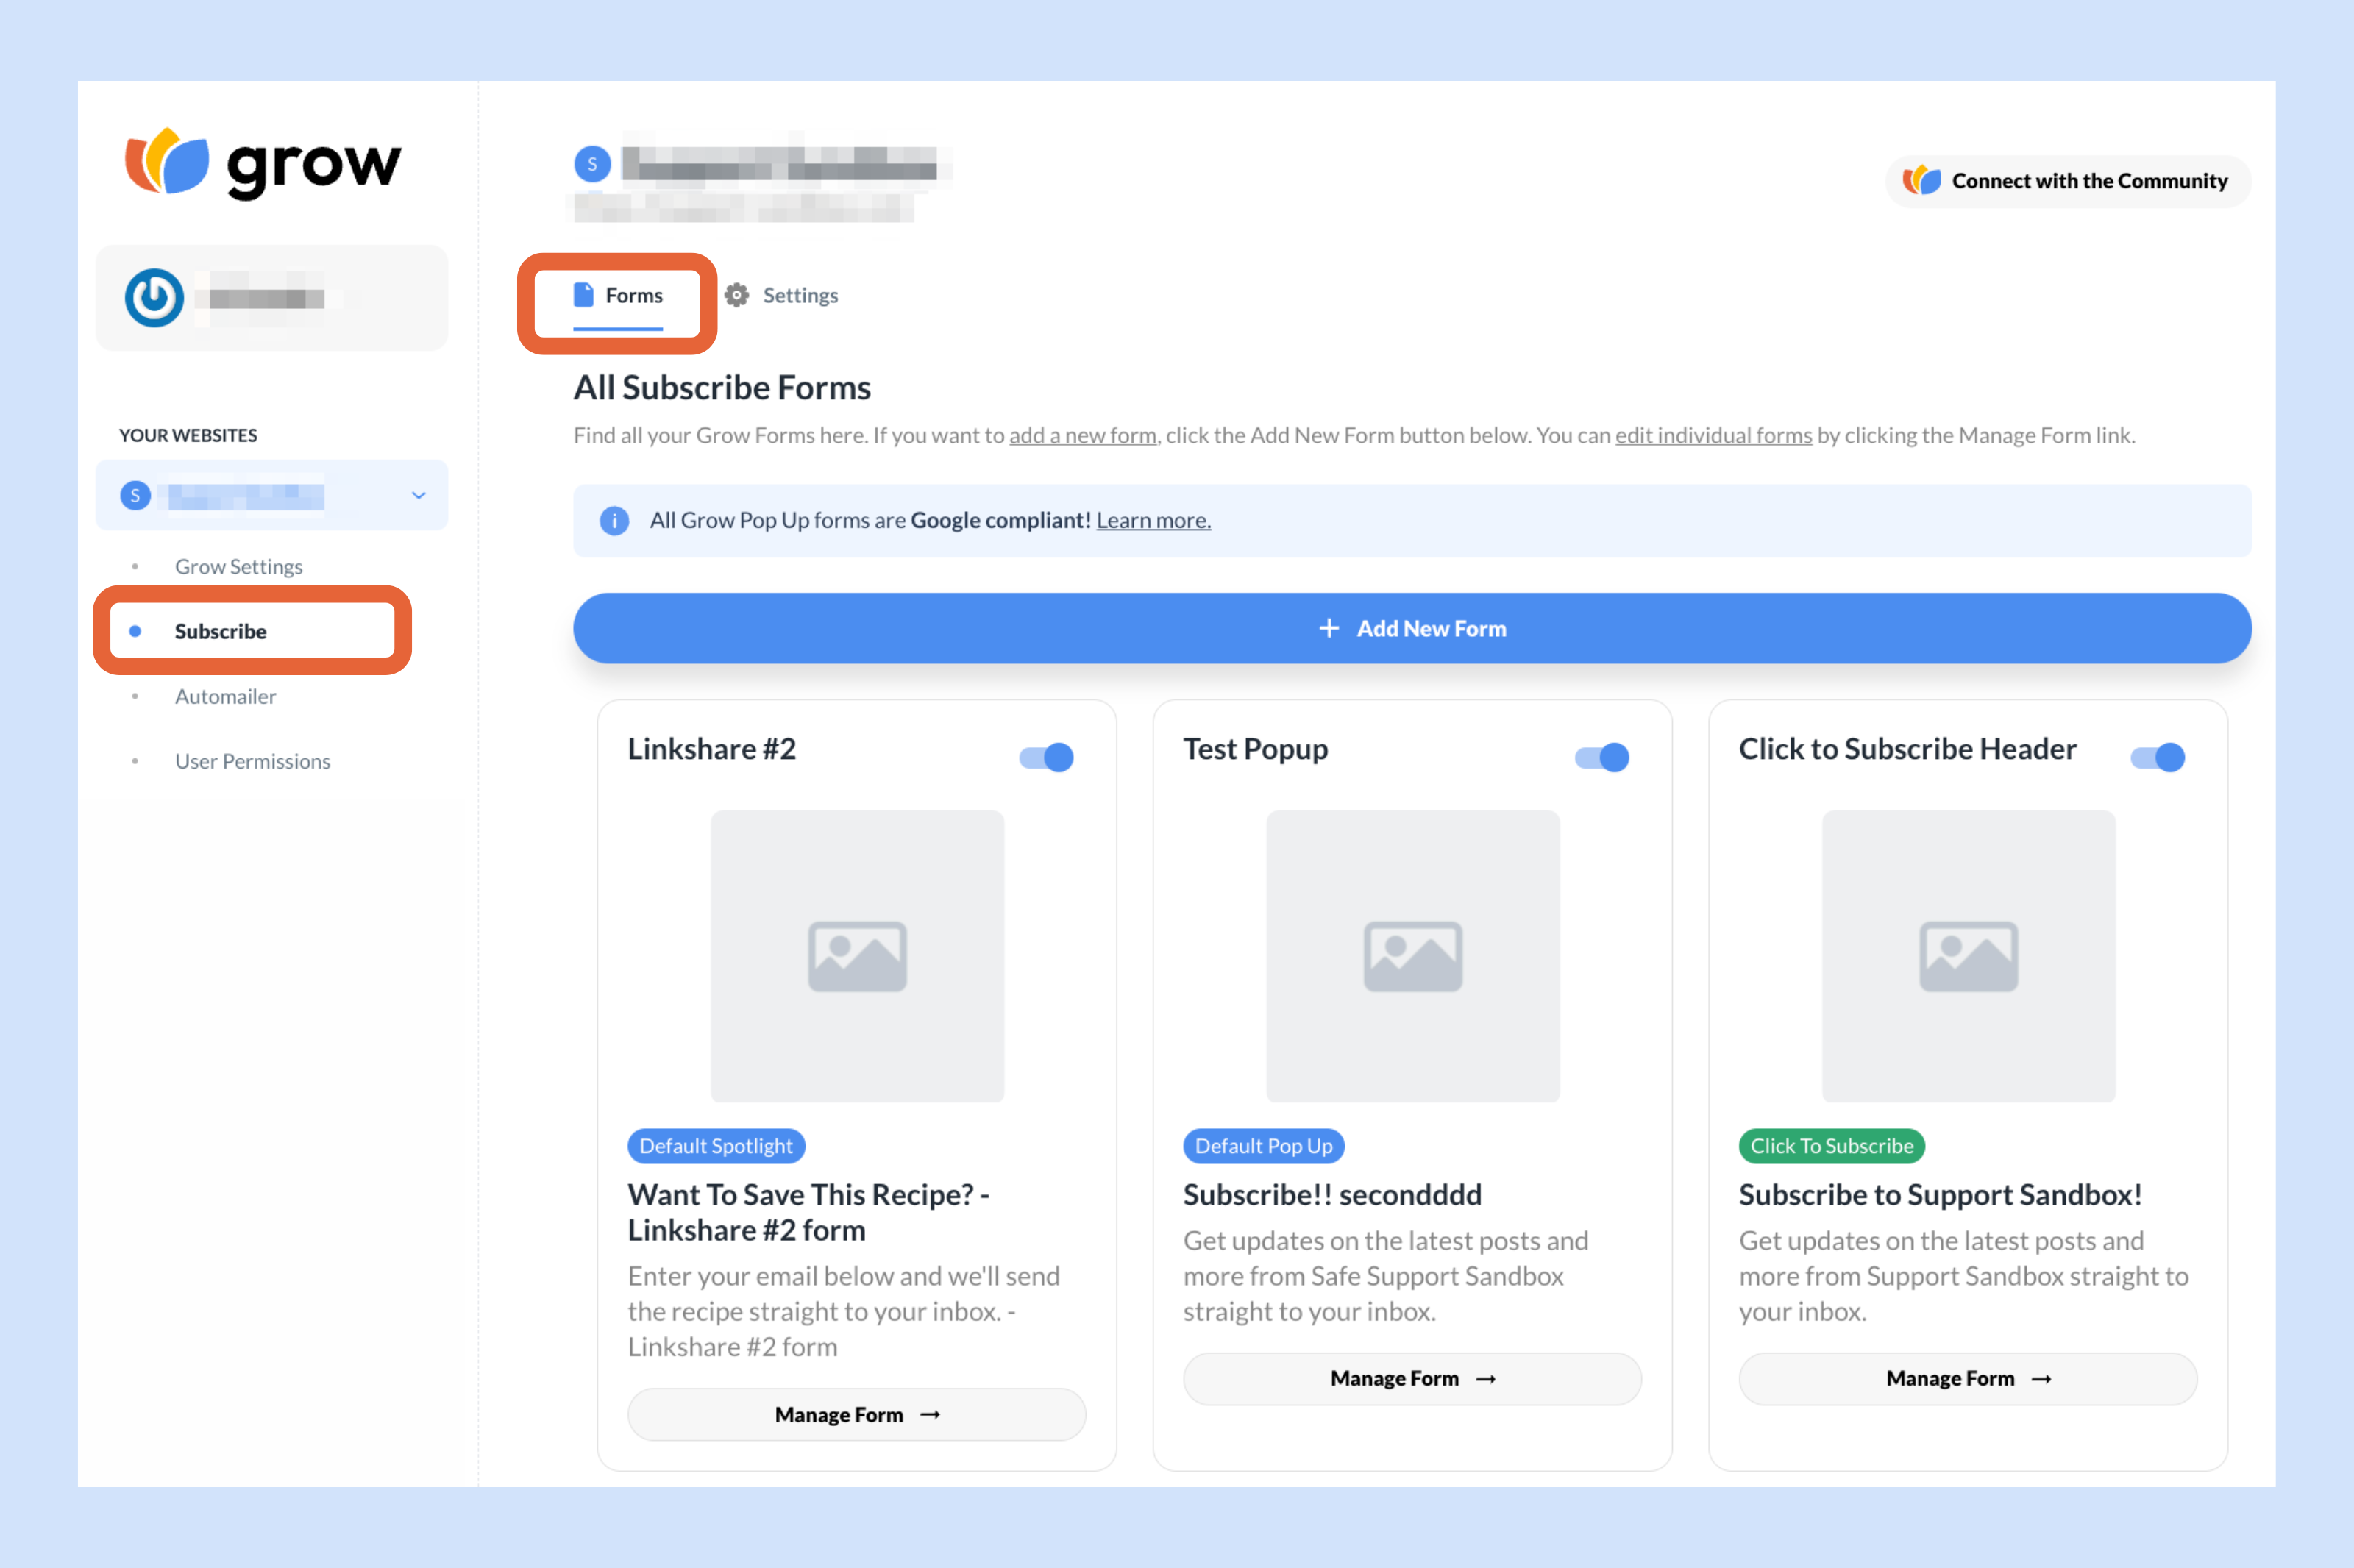Screen dimensions: 2354x1568
Task: Click 'Subscribe to Support Sandbox!' heading
Action: 1941,1195
